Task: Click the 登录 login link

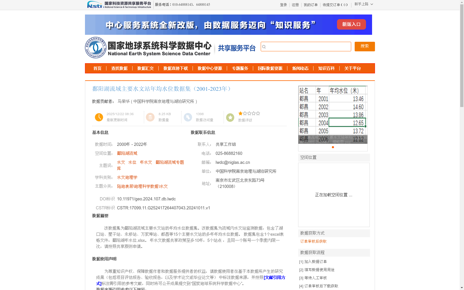Action: [283, 5]
